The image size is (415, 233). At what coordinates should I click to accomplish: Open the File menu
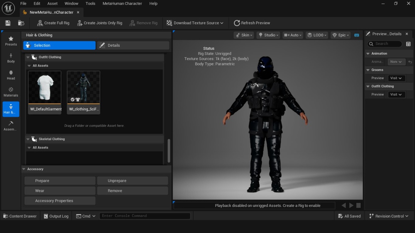23,4
